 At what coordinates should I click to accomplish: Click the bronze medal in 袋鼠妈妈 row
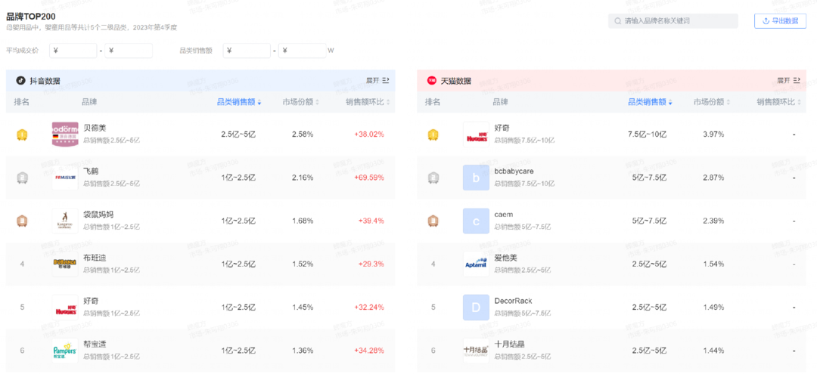tap(22, 221)
